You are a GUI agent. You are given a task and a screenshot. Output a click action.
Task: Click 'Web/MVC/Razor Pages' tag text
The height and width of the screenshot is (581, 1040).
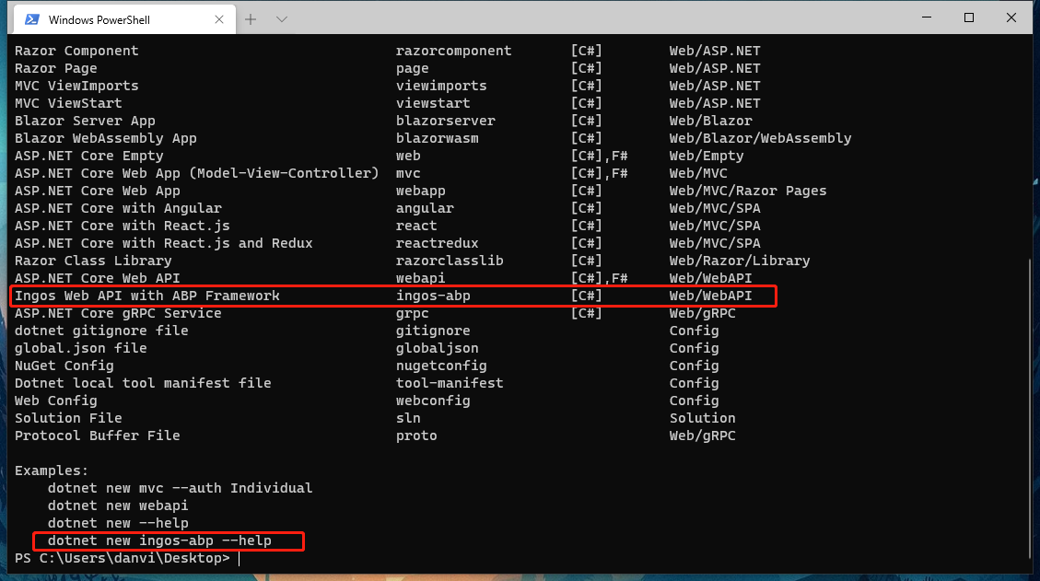tap(748, 191)
